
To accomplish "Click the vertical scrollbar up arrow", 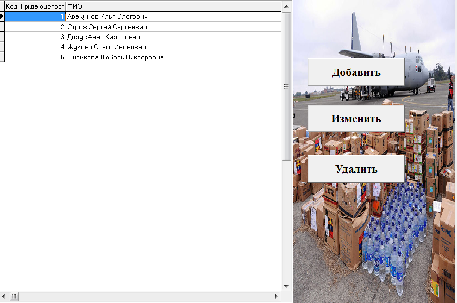I will pos(286,6).
